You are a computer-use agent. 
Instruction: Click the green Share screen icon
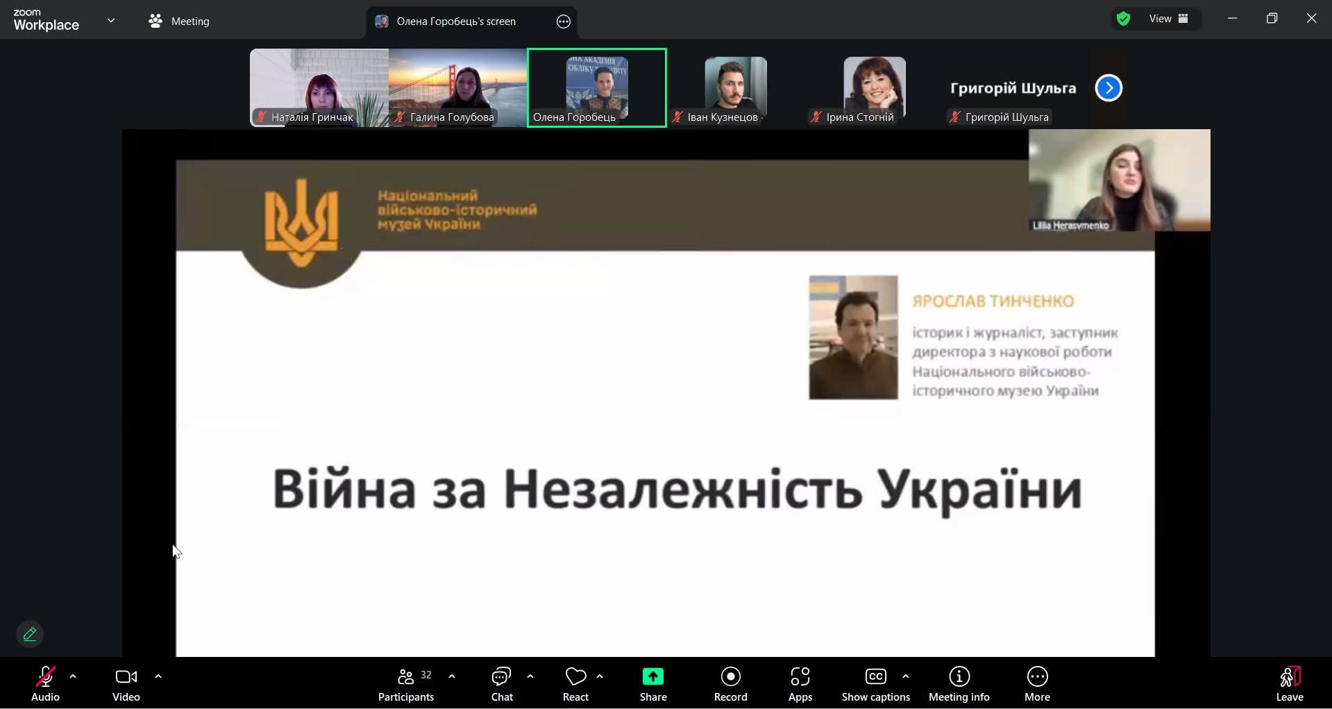point(652,677)
